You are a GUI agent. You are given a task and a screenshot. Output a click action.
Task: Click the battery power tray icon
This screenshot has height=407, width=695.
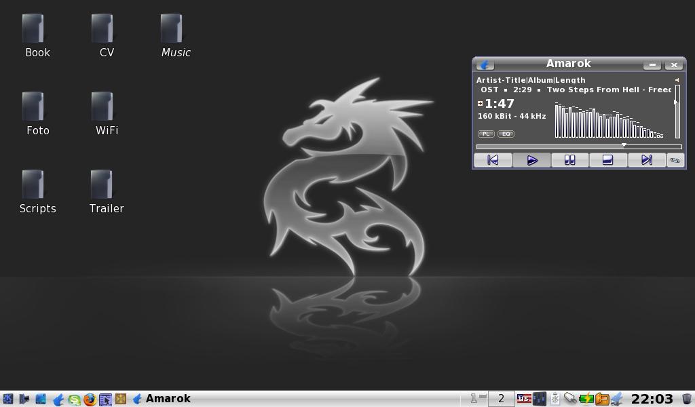pyautogui.click(x=586, y=399)
